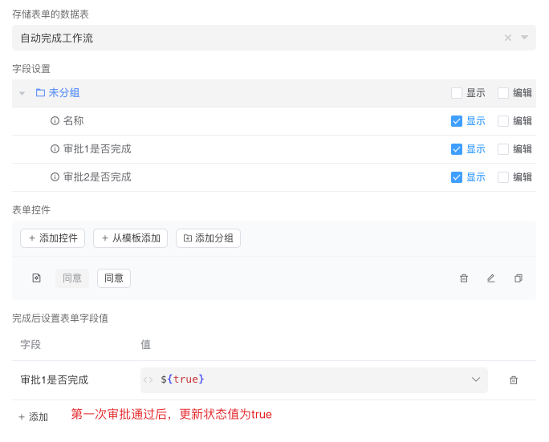Click the code toggle icon in value field
The height and width of the screenshot is (442, 549).
pos(148,379)
